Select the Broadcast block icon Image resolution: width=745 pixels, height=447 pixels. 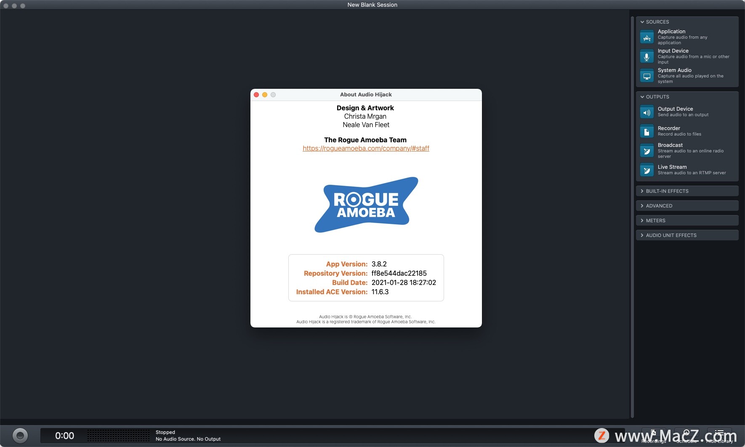pos(647,151)
